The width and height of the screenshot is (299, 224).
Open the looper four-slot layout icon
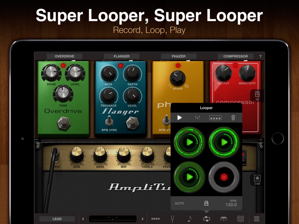pyautogui.click(x=215, y=118)
